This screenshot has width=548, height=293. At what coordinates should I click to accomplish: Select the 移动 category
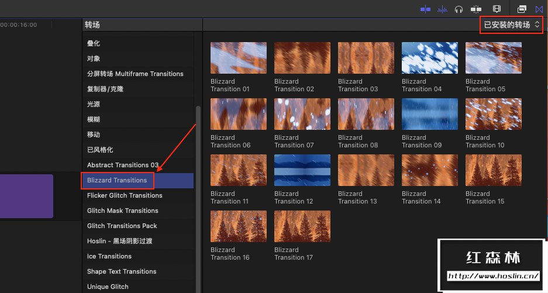137,135
